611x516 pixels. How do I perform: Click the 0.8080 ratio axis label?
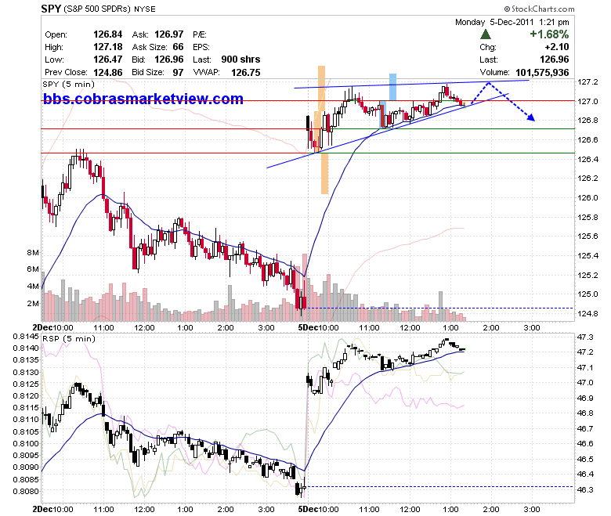[26, 492]
